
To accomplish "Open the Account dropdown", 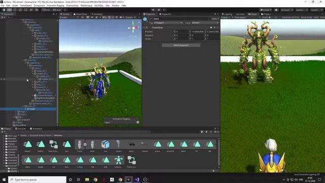I will [x=286, y=10].
